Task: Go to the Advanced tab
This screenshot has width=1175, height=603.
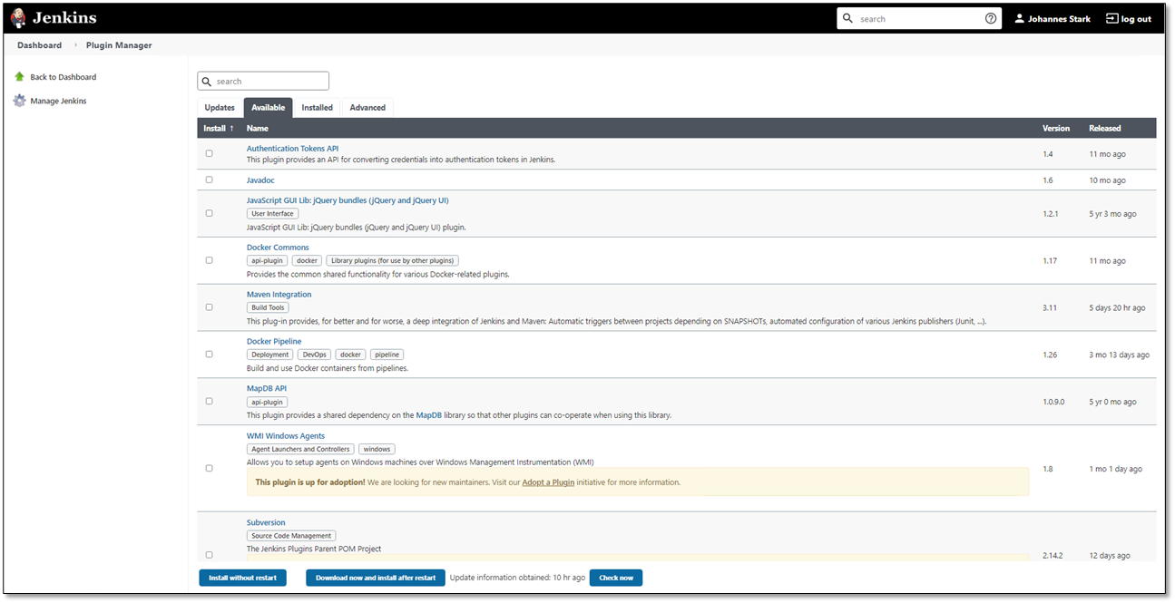Action: 367,107
